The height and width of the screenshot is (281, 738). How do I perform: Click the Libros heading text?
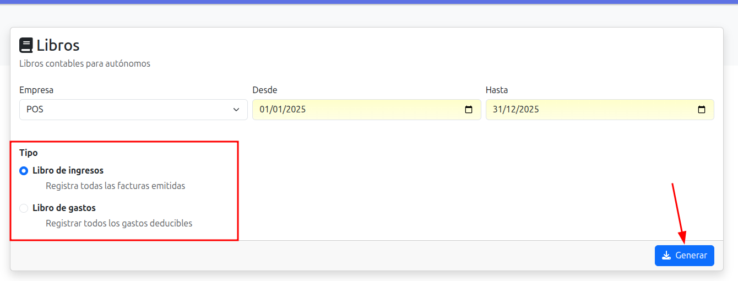click(x=58, y=45)
